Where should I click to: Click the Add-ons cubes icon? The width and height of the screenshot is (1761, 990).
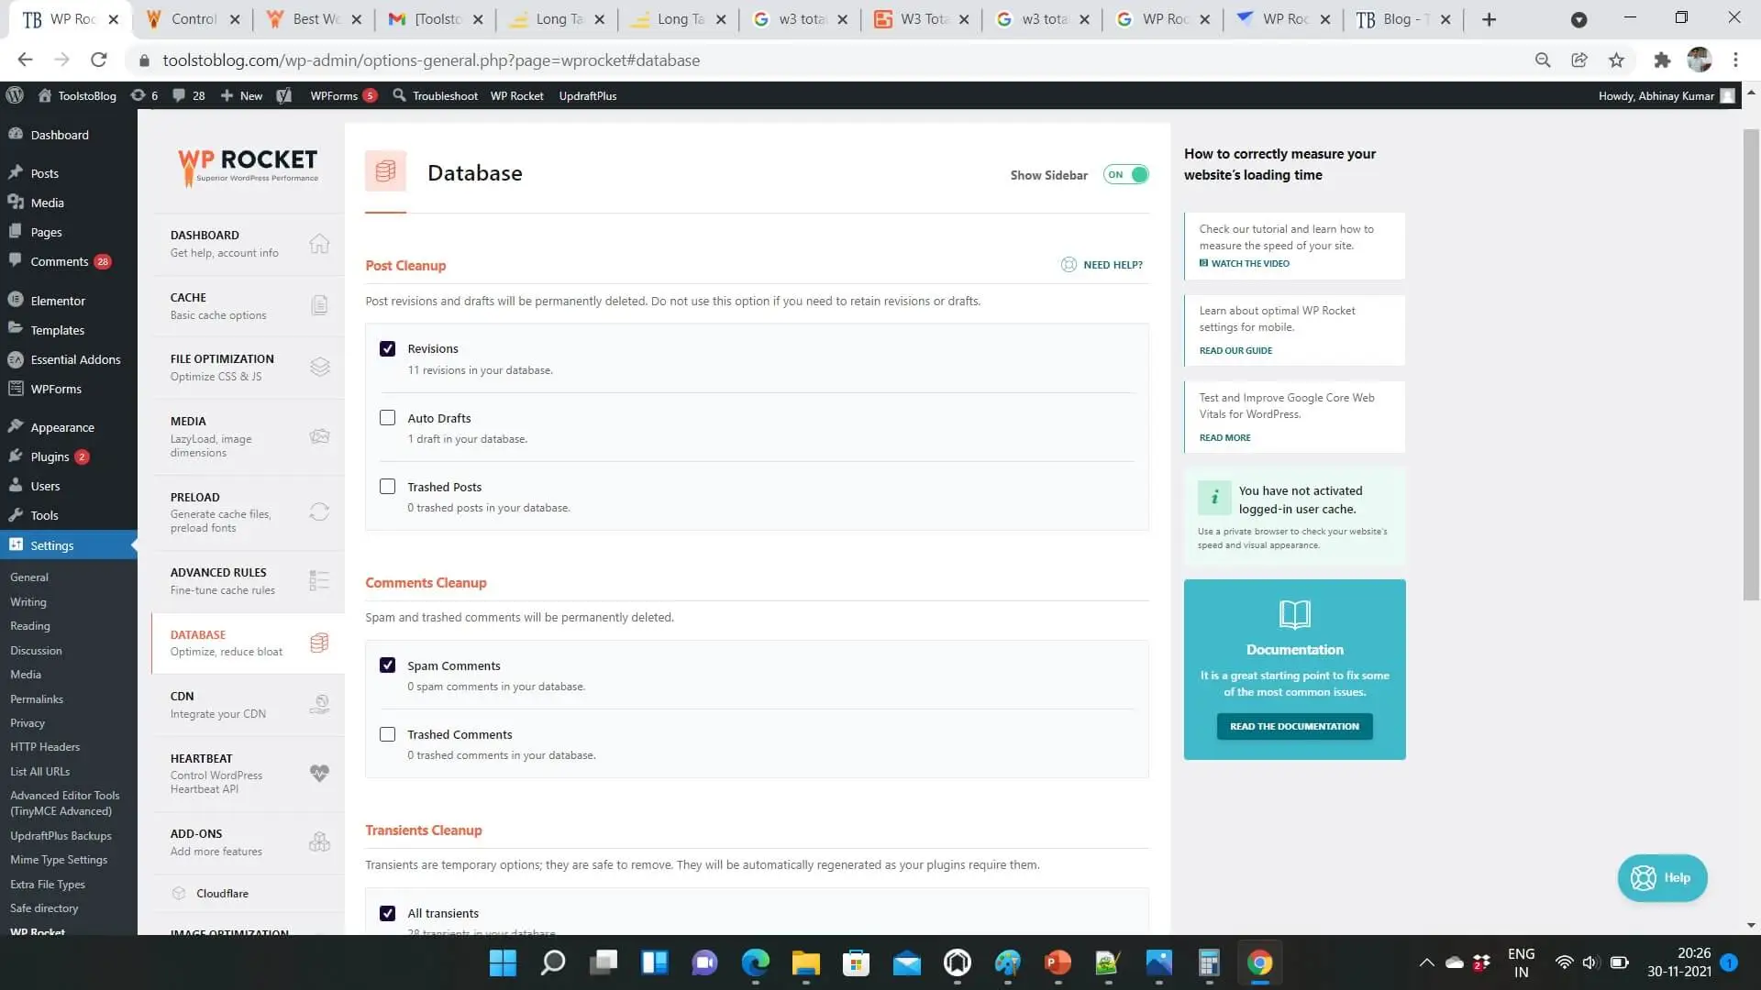pos(319,841)
